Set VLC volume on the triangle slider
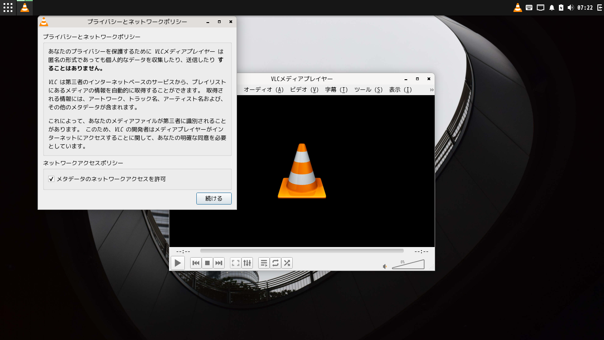The height and width of the screenshot is (340, 604). (x=408, y=264)
